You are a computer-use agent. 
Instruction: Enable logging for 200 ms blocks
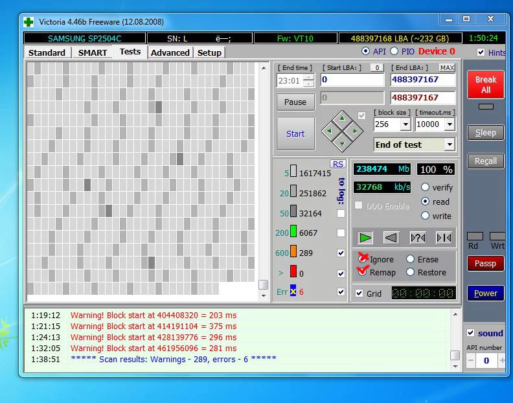[341, 233]
